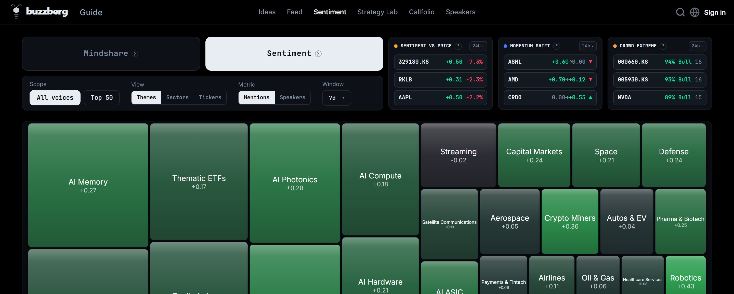The width and height of the screenshot is (734, 294).
Task: Select the Pharma & Biotech tile
Action: (x=680, y=221)
